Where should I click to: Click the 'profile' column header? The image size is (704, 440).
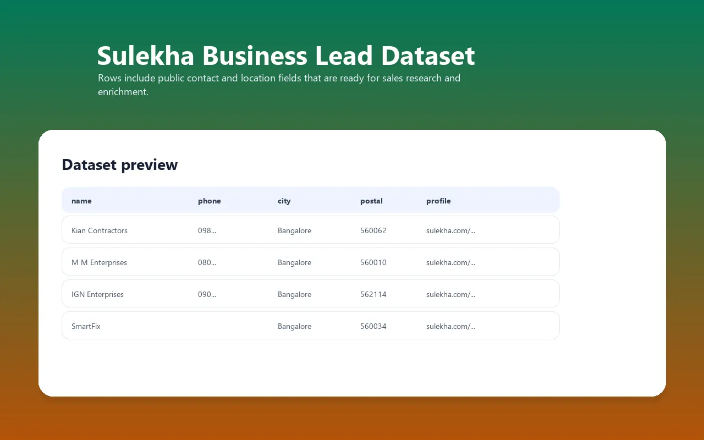[438, 201]
